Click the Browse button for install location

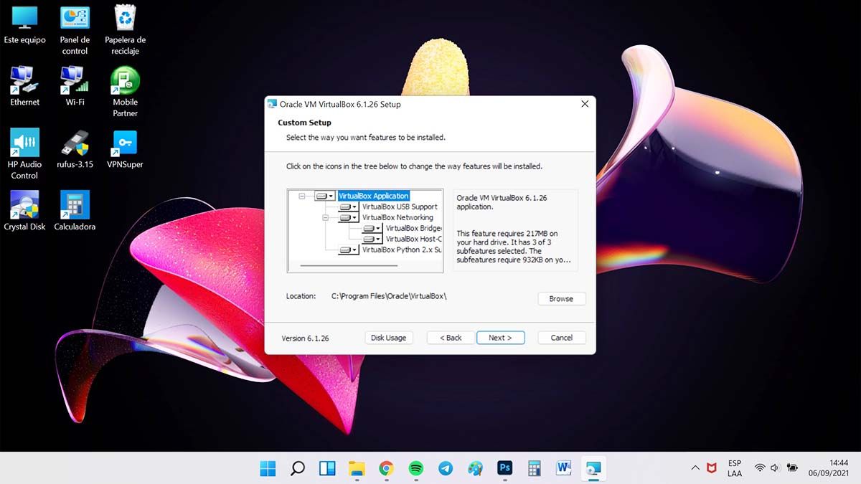[561, 298]
